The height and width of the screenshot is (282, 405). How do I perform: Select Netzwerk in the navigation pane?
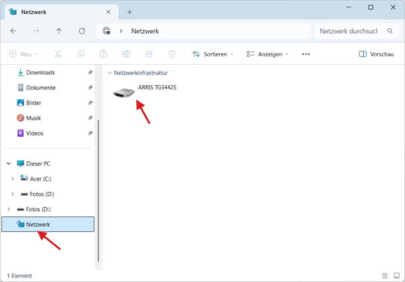point(48,224)
